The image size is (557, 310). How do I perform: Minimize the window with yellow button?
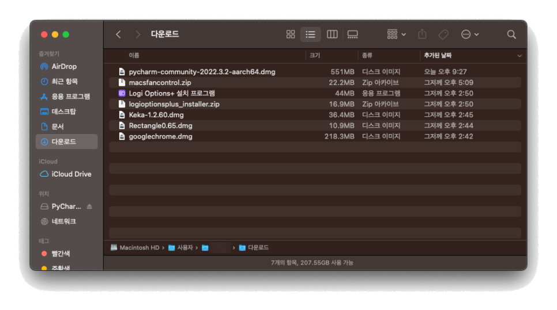[55, 35]
